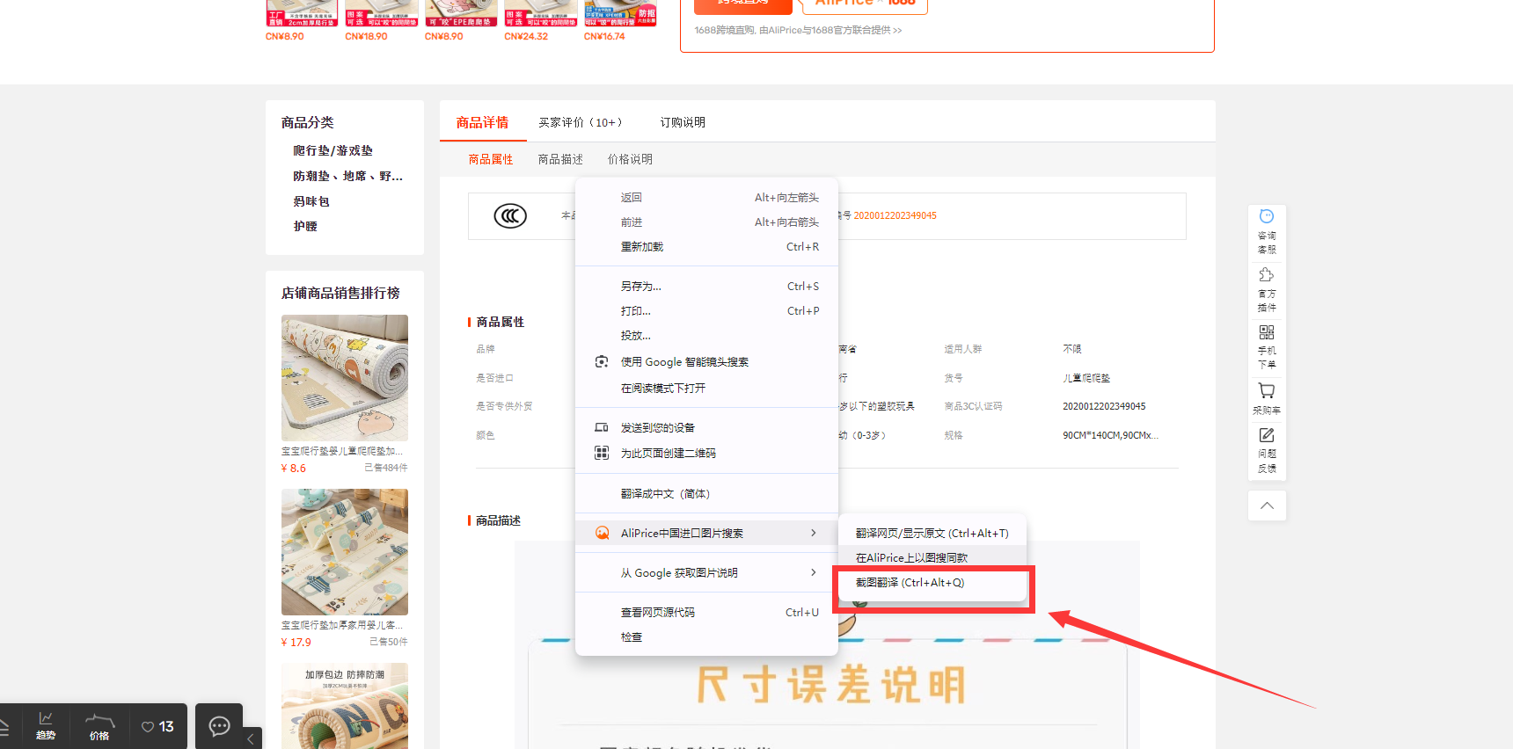Collapse the bottom toolbar with the small arrow
This screenshot has height=749, width=1513.
[x=250, y=738]
